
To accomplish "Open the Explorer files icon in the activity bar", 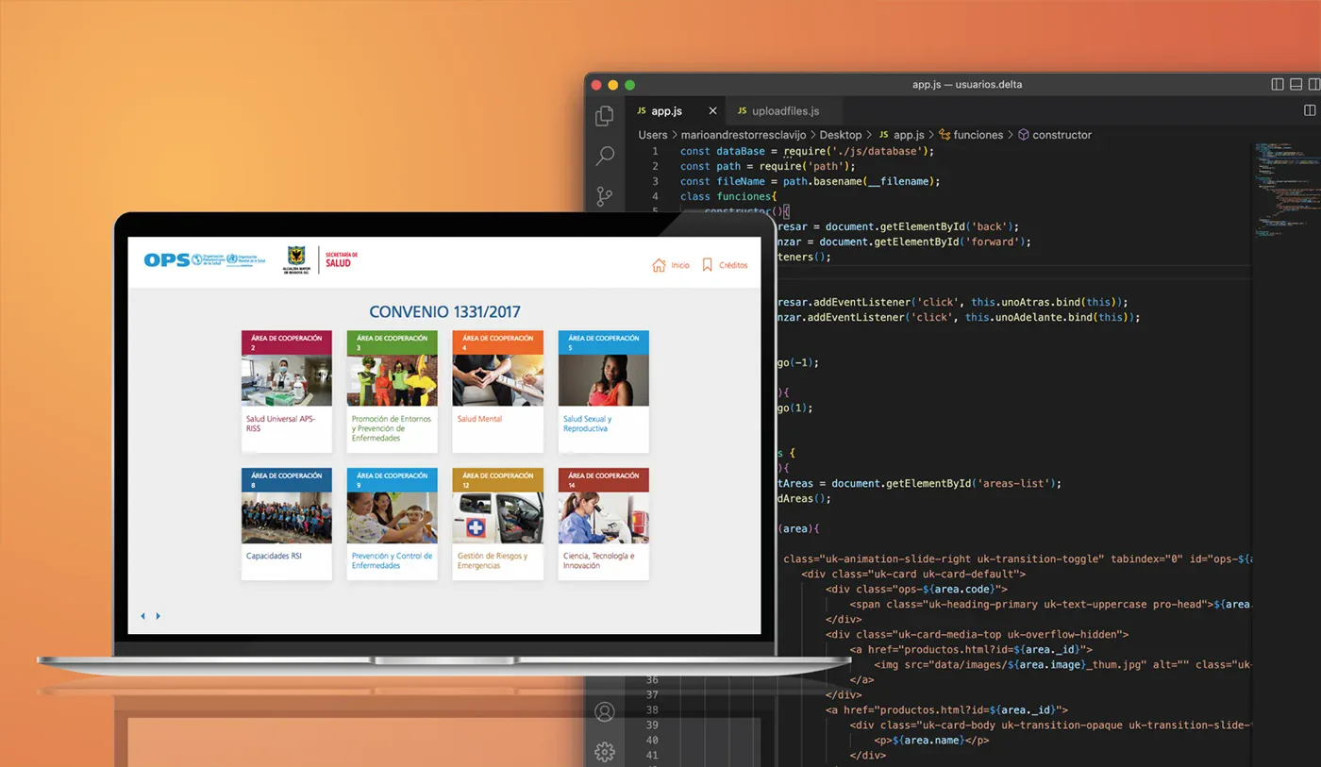I will [x=605, y=116].
